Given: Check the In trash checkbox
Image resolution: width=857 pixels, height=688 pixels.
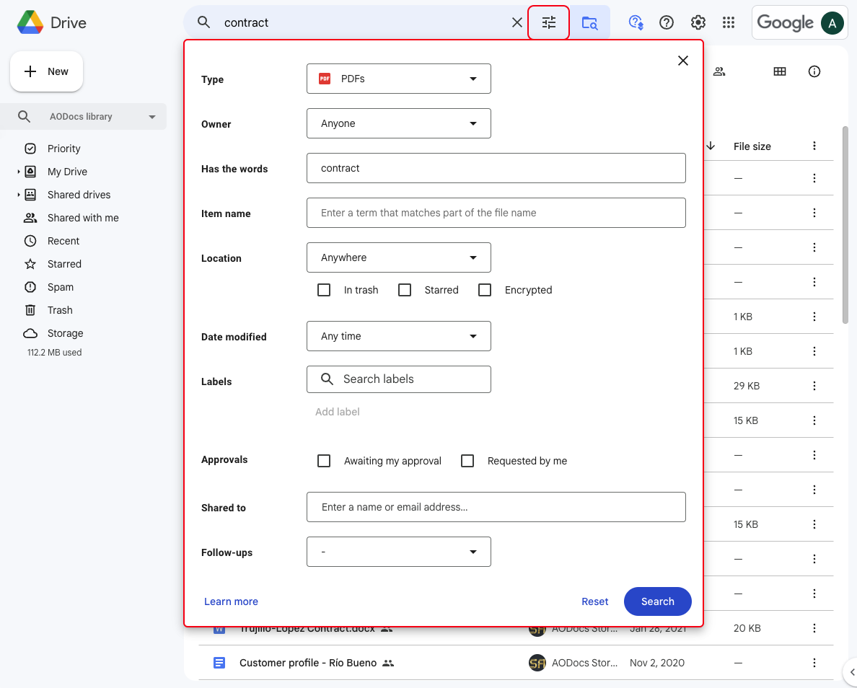Looking at the screenshot, I should click(324, 290).
